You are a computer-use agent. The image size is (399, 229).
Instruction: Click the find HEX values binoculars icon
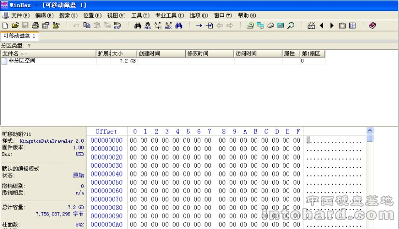point(148,26)
